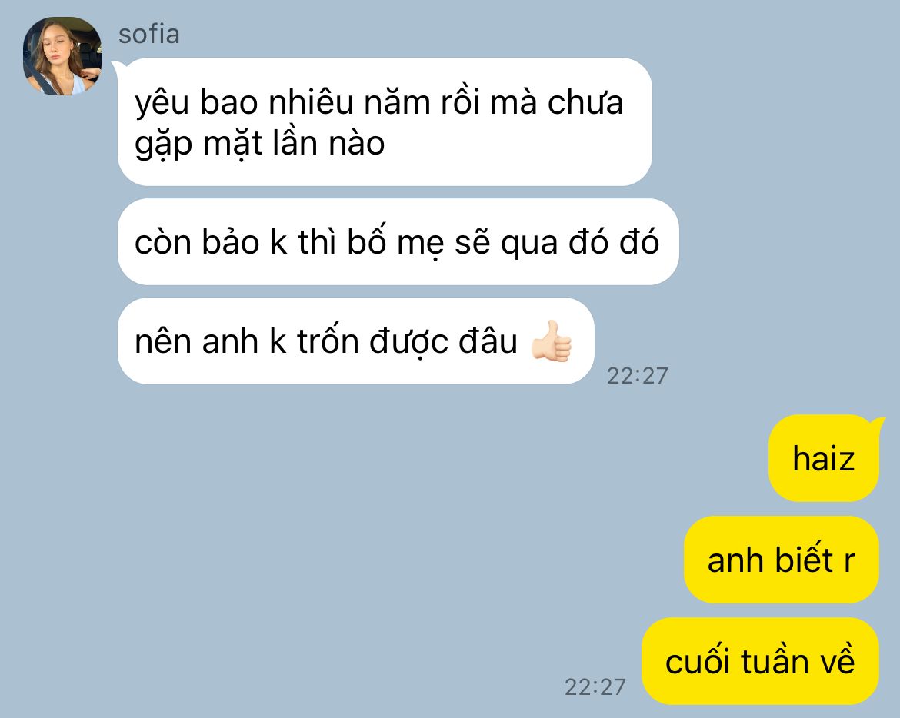Viewport: 900px width, 718px height.
Task: Click the word "biết" in the yellow bubble
Action: click(x=804, y=558)
